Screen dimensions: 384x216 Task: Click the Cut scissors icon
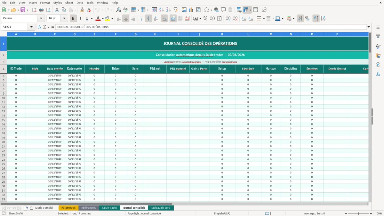pyautogui.click(x=57, y=10)
